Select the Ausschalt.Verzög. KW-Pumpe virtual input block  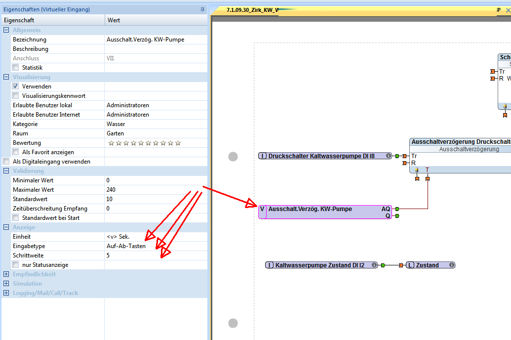click(325, 212)
